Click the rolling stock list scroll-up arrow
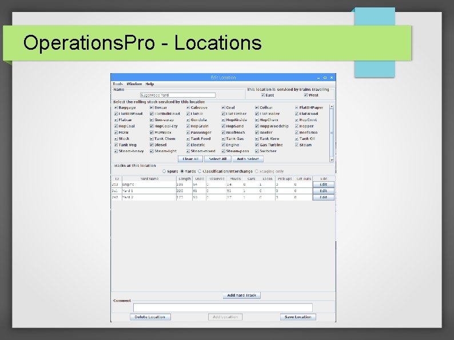 [332, 107]
